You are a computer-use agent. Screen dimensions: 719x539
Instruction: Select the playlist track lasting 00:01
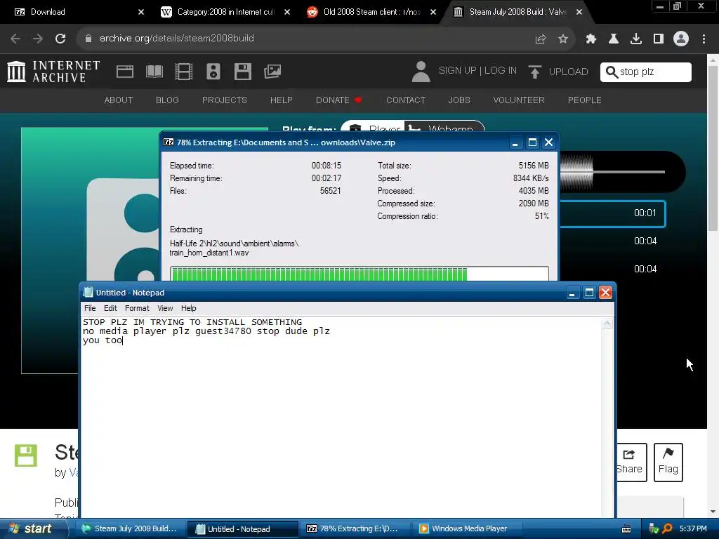612,213
